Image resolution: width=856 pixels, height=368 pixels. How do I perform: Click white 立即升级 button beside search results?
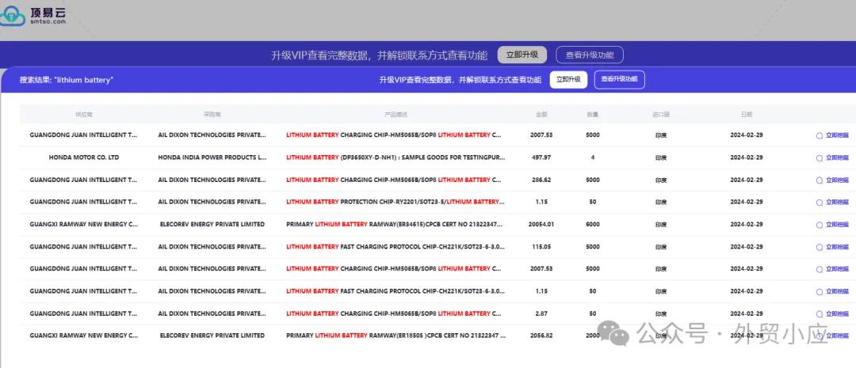click(x=568, y=80)
